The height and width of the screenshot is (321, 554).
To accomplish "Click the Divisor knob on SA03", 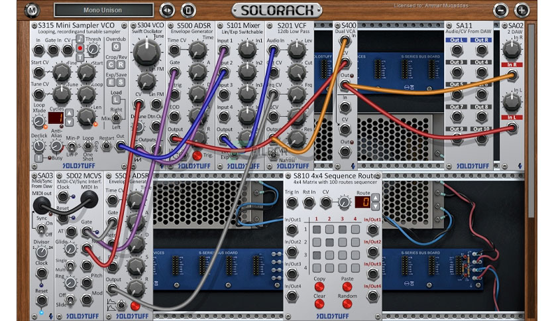I will click(x=41, y=252).
